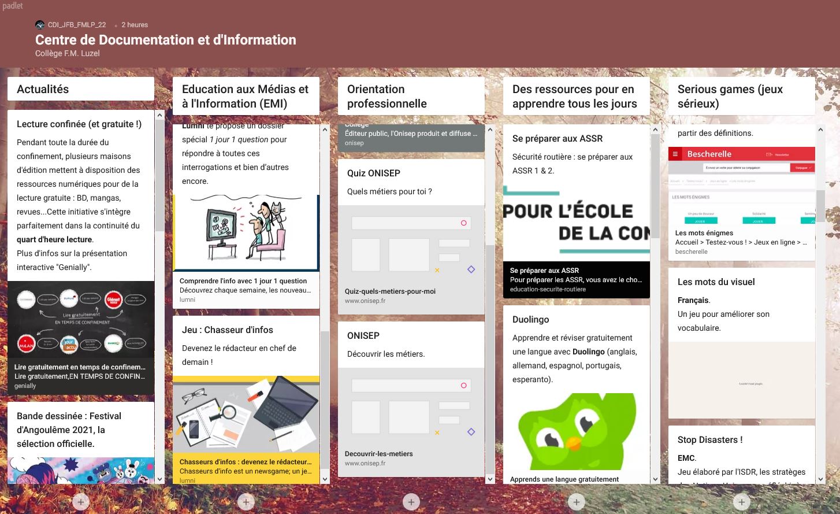Click the CDI_JFB_FMLP_22 username
Screen dimensions: 840x514
pos(77,25)
